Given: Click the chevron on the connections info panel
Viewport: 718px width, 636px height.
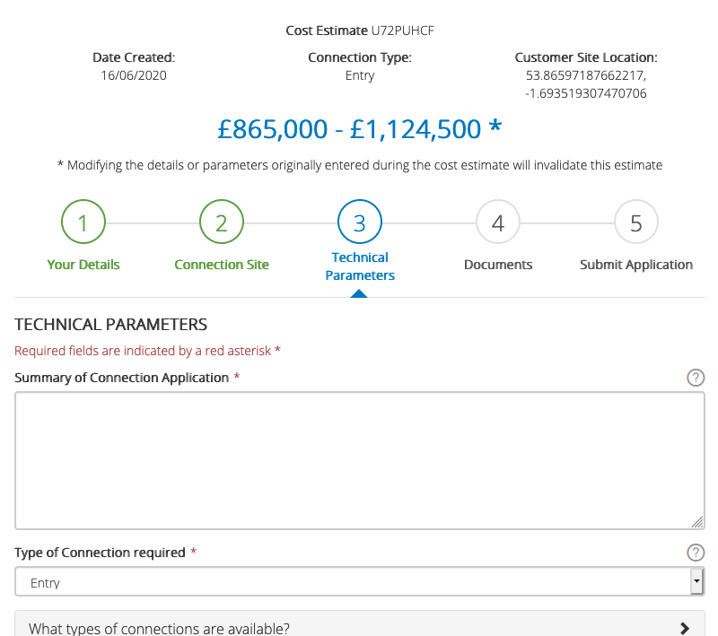Looking at the screenshot, I should pos(685,628).
